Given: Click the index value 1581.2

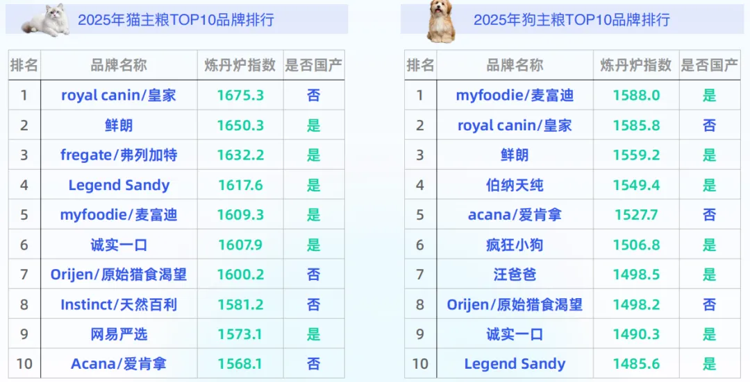Looking at the screenshot, I should (x=240, y=304).
